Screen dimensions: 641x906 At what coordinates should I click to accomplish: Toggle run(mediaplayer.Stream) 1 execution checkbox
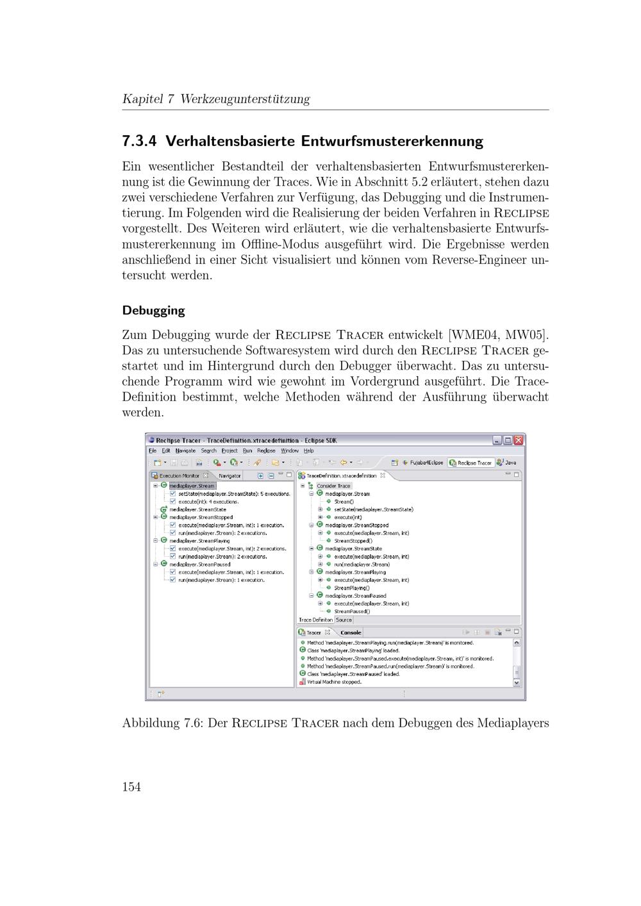172,580
